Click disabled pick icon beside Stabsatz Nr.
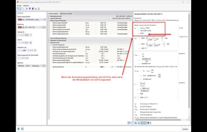The image size is (207, 132). coord(31,35)
